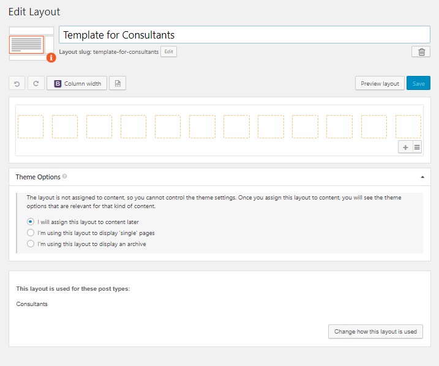Click the first empty dashed grid cell
Screen dimensions: 439x366
click(31, 126)
